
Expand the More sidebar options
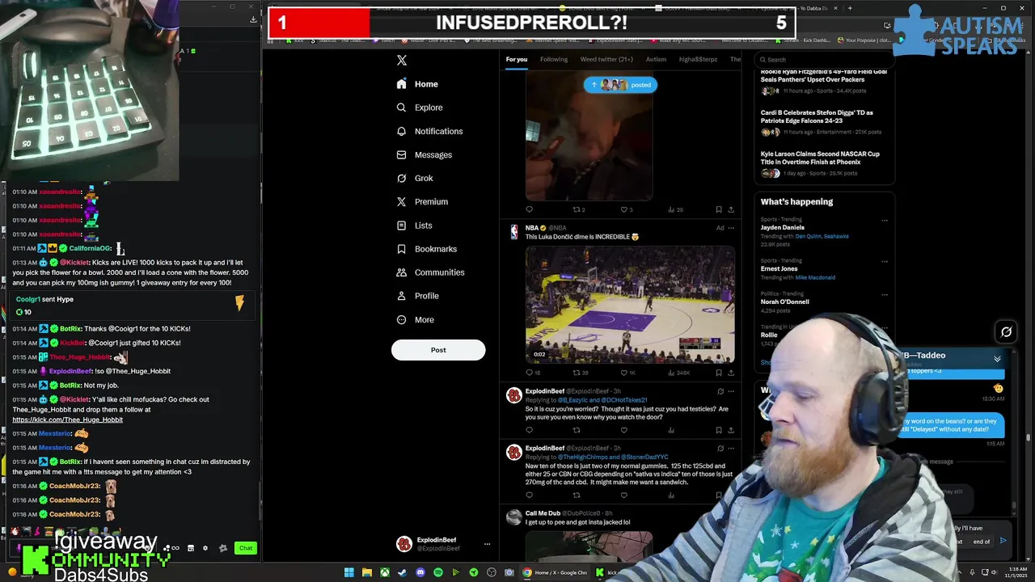coord(415,319)
